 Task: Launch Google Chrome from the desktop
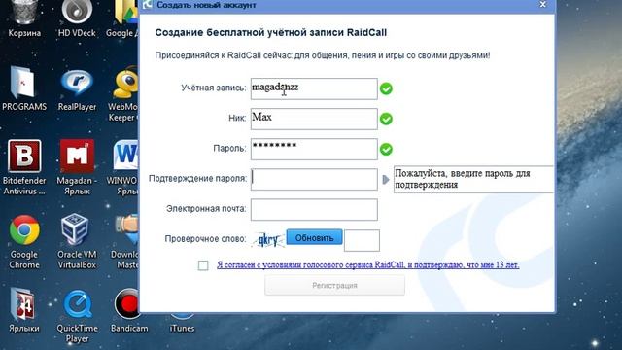pyautogui.click(x=24, y=241)
